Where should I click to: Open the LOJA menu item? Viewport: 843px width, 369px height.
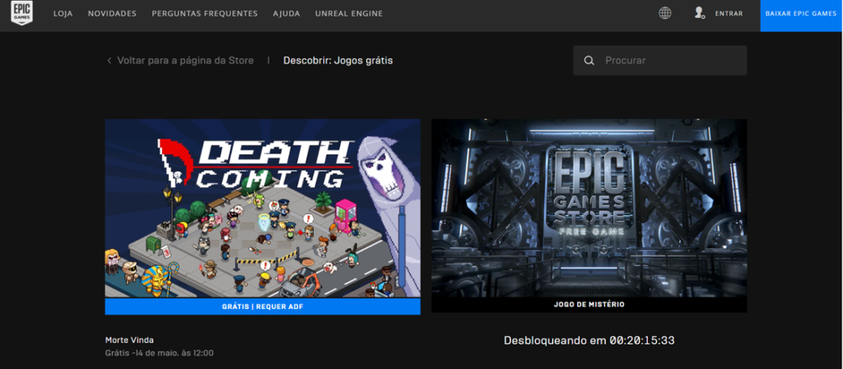[63, 14]
